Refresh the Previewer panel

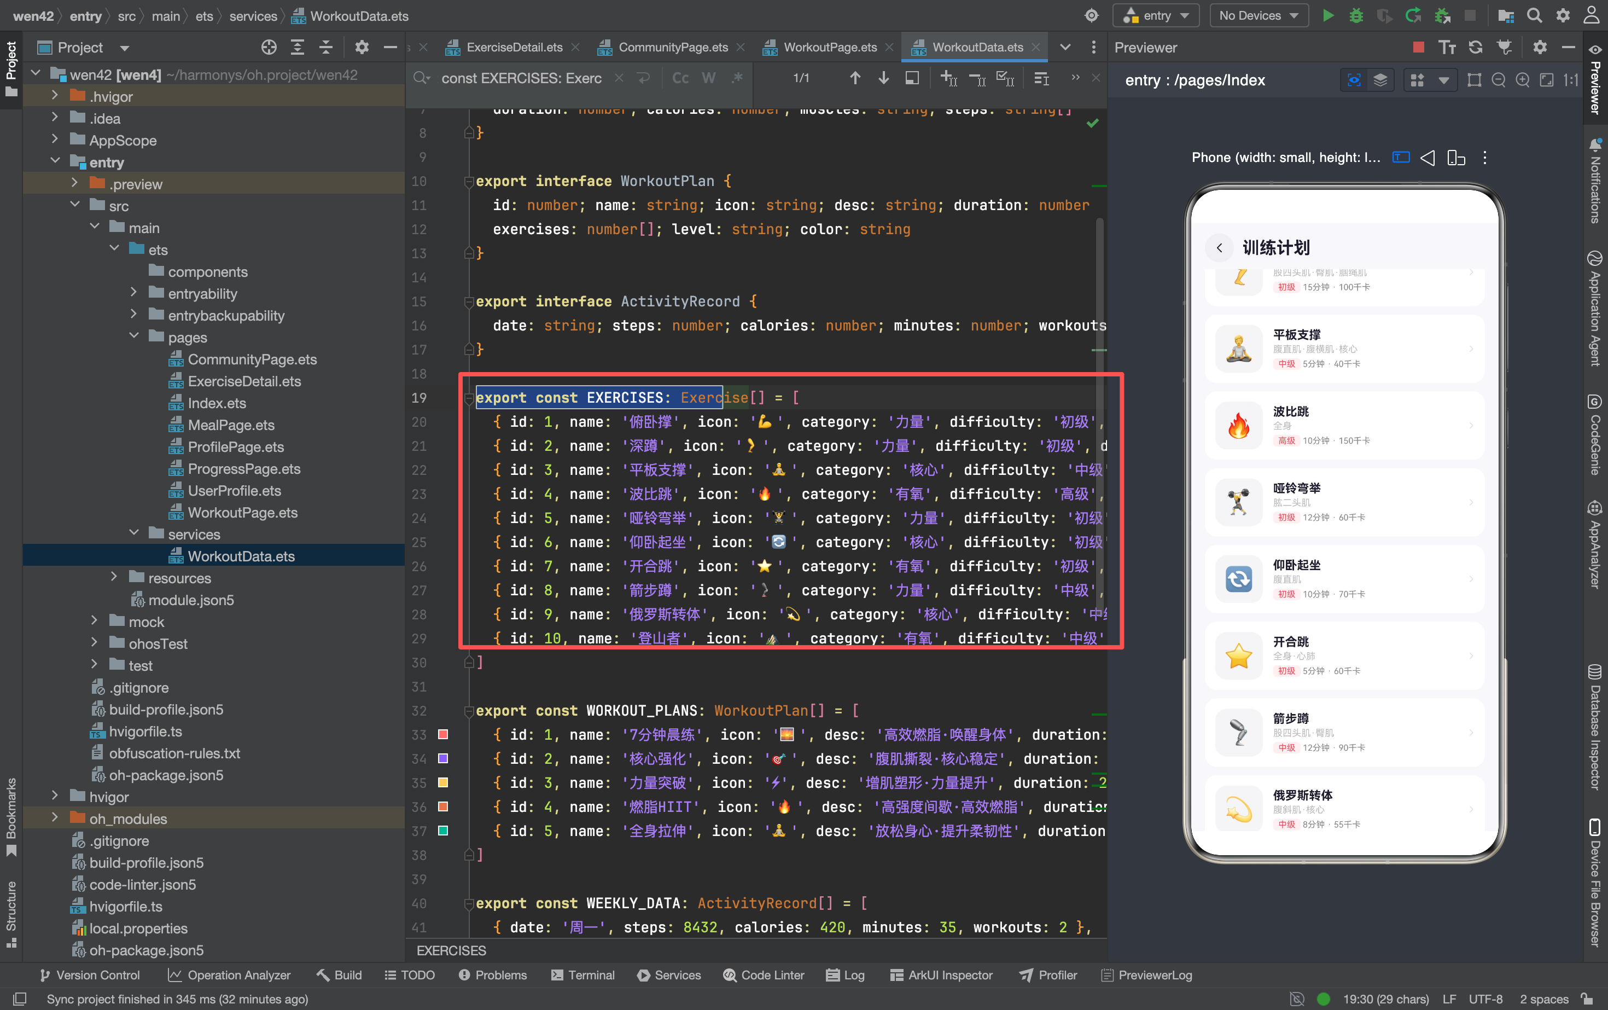point(1475,47)
